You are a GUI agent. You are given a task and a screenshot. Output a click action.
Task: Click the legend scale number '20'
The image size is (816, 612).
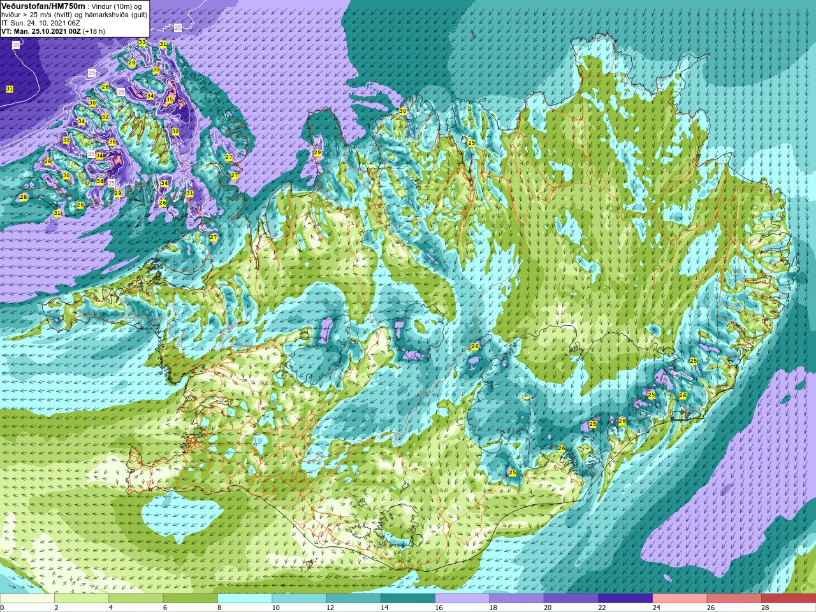tap(548, 608)
